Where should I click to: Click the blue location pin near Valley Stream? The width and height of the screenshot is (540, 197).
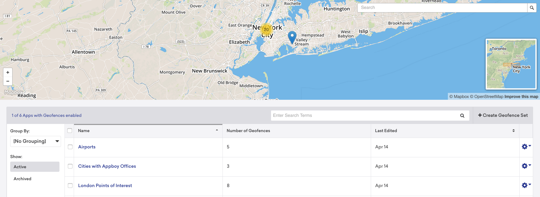pyautogui.click(x=292, y=38)
